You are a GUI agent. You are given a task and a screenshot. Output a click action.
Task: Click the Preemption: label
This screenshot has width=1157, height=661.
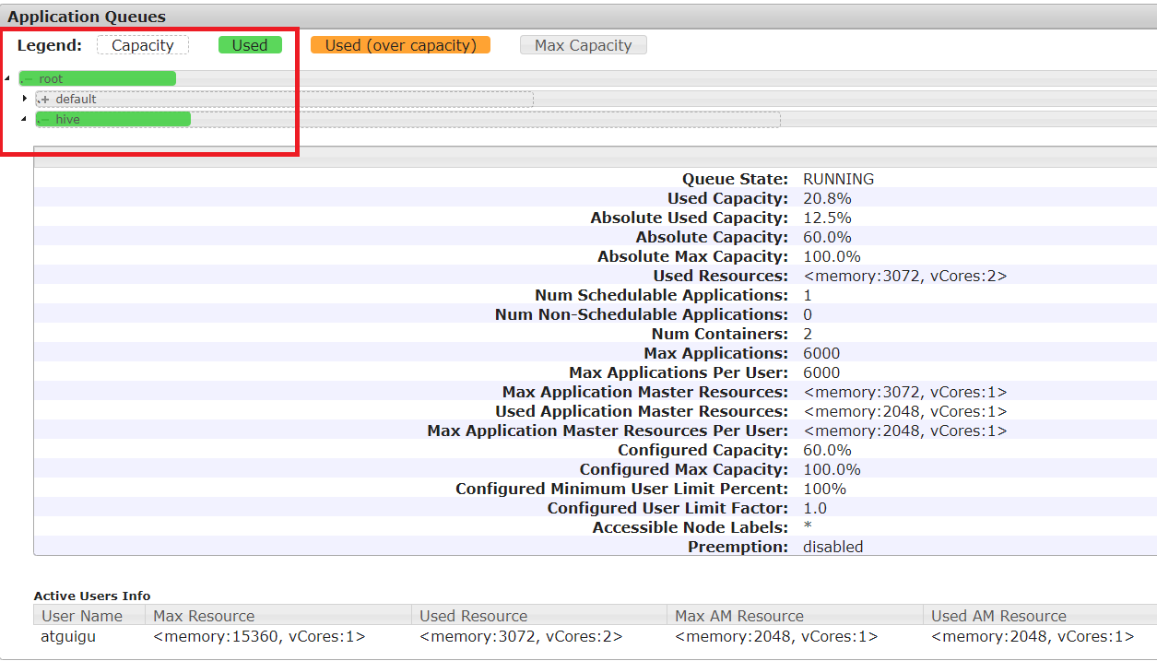coord(738,547)
